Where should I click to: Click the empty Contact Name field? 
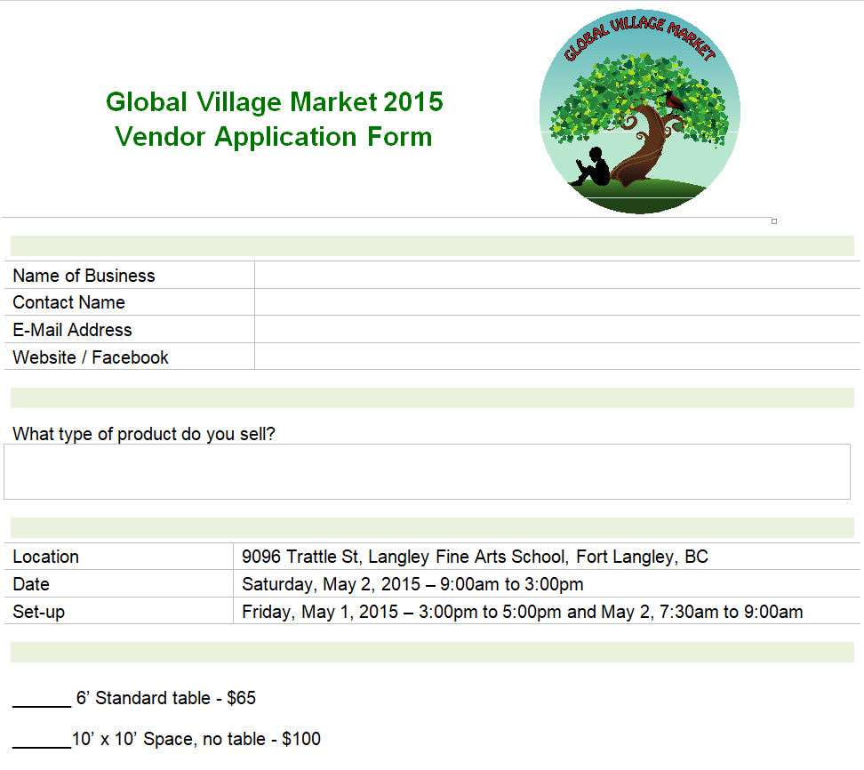[x=556, y=302]
